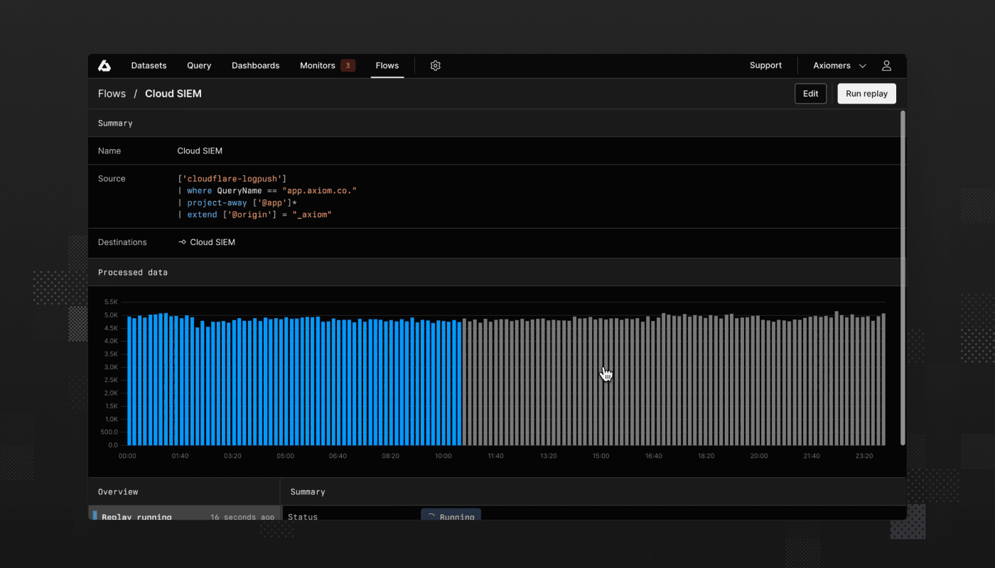Click the Cloud SIEM destination arrow icon
This screenshot has height=568, width=995.
[182, 242]
